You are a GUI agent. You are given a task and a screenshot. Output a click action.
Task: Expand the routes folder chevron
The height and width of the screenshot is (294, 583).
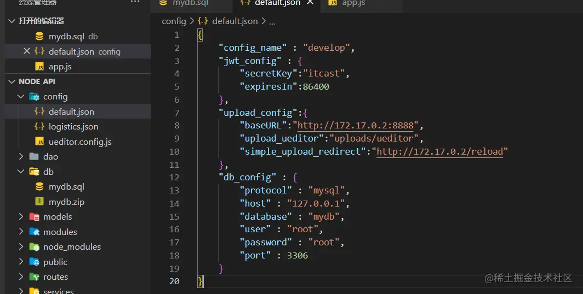point(21,277)
